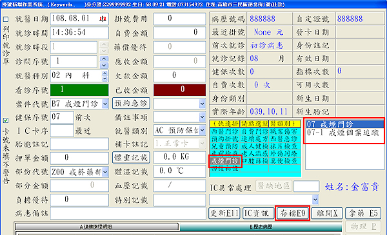Click 拿藥 F5 button

coord(362,213)
